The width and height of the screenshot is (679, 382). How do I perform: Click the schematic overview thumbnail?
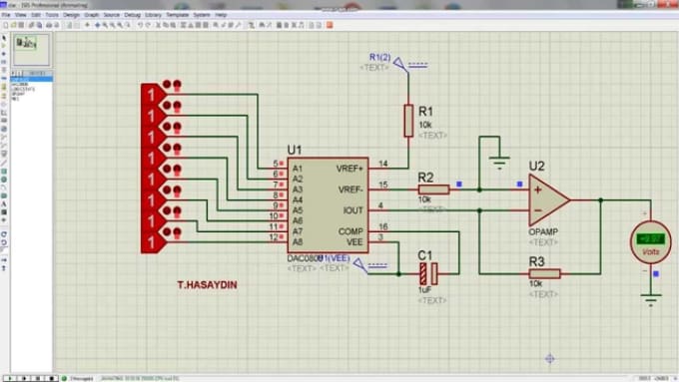point(32,50)
